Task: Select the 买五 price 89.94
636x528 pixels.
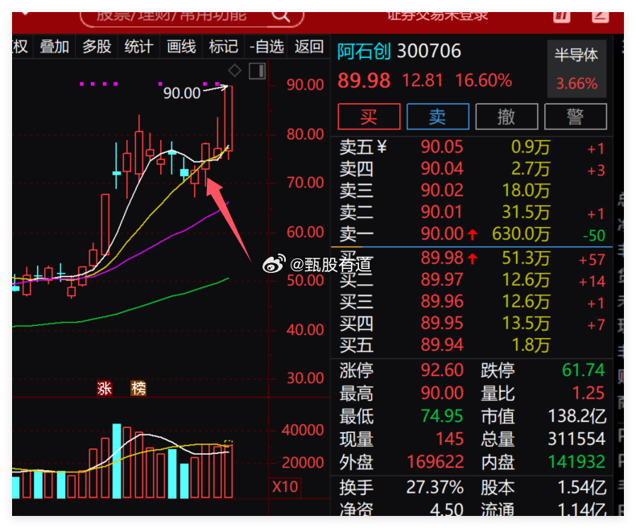Action: [442, 345]
